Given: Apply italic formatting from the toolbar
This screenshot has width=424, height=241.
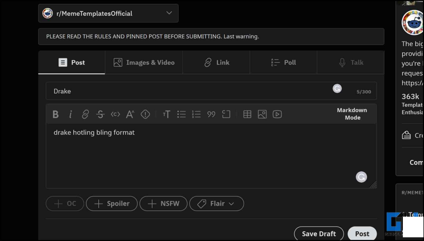Looking at the screenshot, I should [70, 114].
